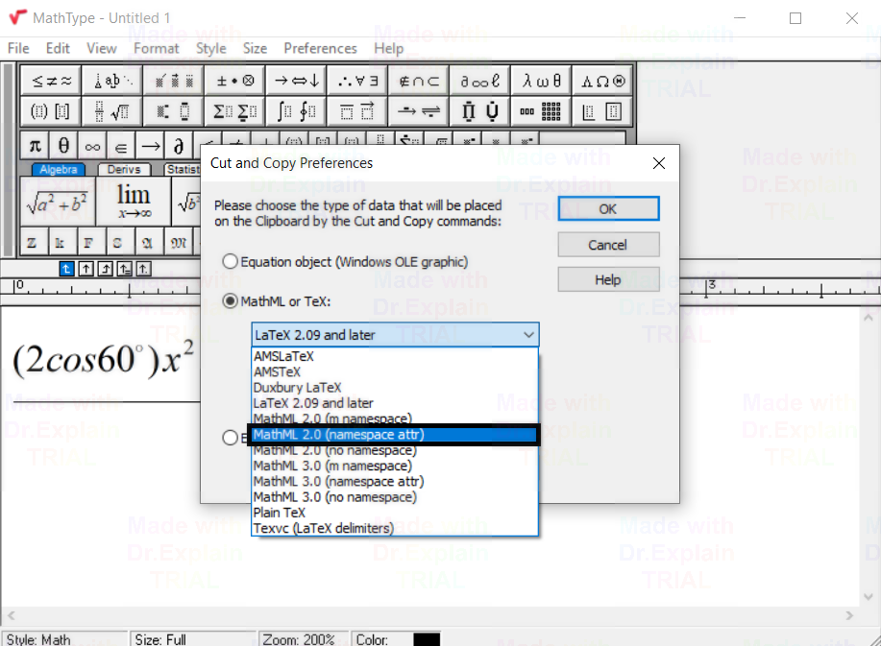Open the boxes templates palette
The width and height of the screenshot is (881, 646).
602,111
